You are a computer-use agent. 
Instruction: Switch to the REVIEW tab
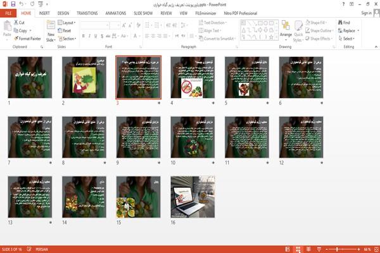pyautogui.click(x=166, y=13)
